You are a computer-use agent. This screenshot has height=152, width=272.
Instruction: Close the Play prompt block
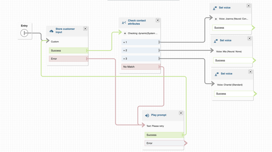[x=181, y=113]
